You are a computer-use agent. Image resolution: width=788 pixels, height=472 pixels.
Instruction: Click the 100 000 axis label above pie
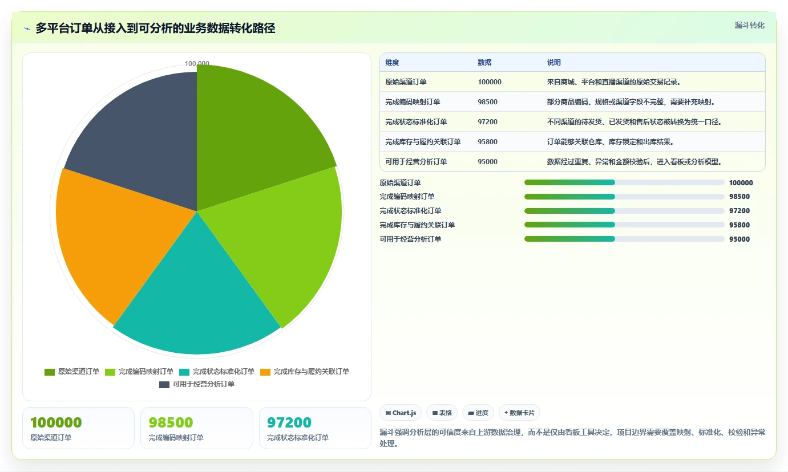(197, 64)
